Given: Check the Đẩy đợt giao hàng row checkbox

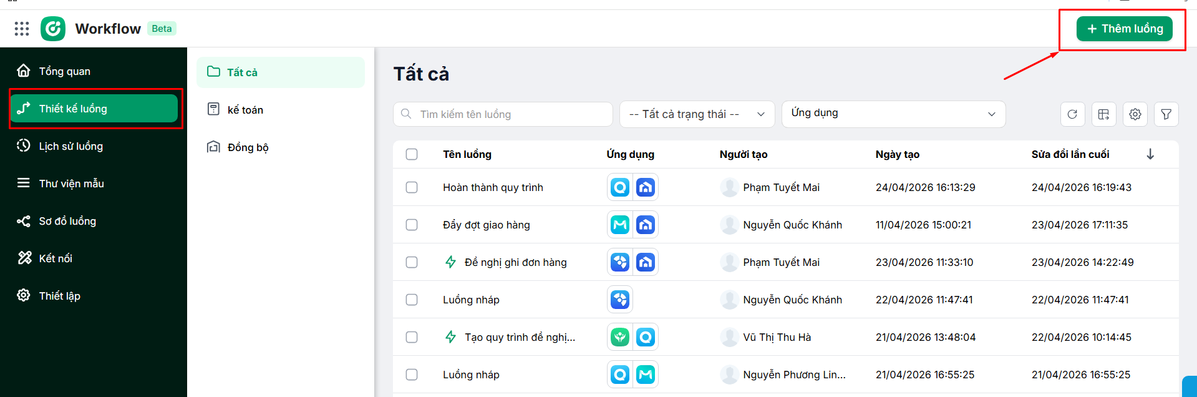Looking at the screenshot, I should (412, 225).
